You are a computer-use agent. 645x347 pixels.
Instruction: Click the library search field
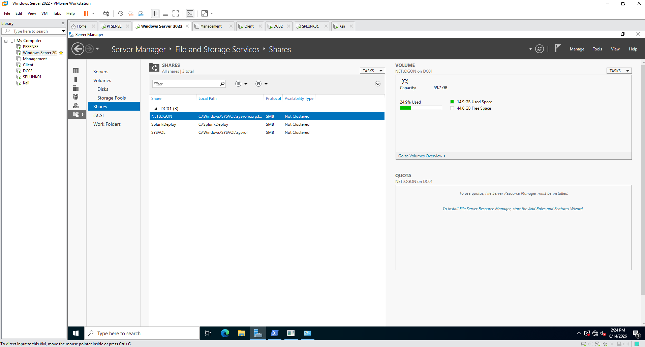[34, 31]
